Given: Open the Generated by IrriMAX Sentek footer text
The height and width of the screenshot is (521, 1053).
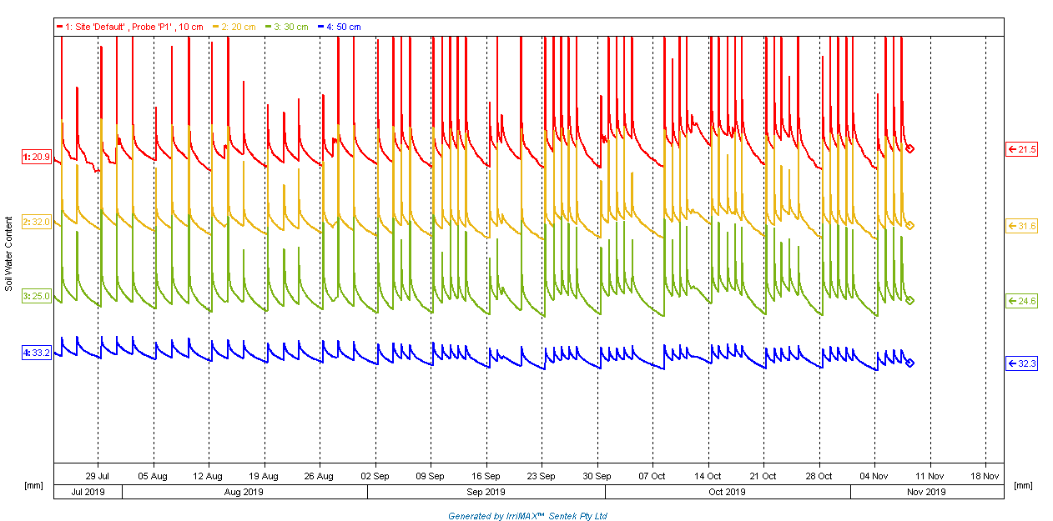Looking at the screenshot, I should point(527,516).
